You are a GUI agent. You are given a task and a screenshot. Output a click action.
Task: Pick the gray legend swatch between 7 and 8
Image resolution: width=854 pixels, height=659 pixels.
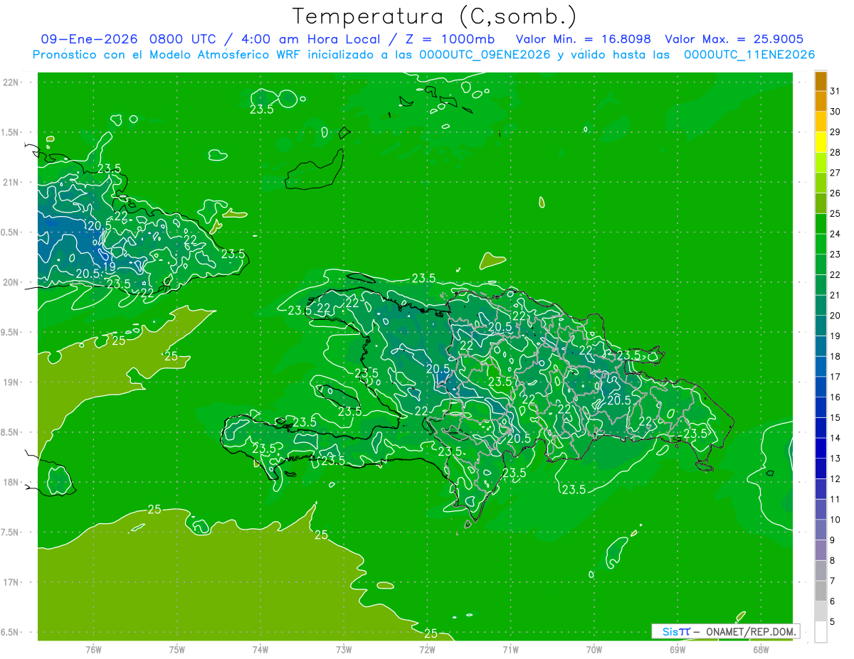coord(821,571)
